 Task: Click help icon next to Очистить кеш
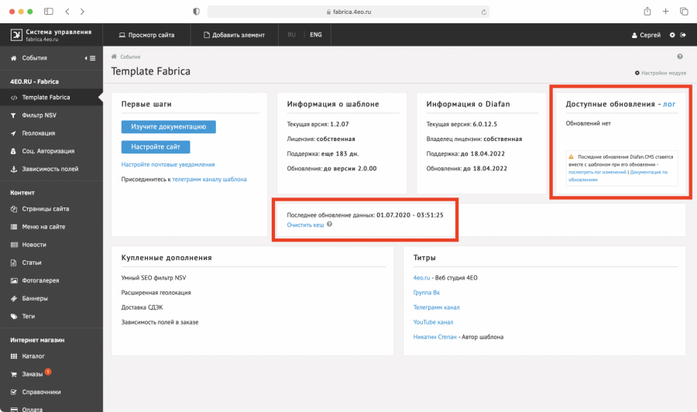tap(330, 225)
